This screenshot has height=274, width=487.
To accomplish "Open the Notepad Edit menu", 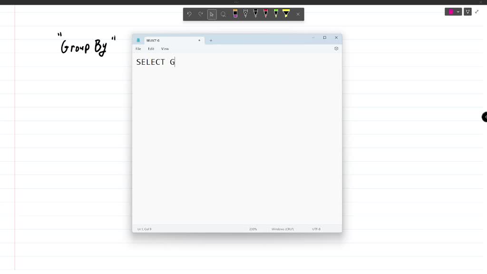I will click(151, 49).
